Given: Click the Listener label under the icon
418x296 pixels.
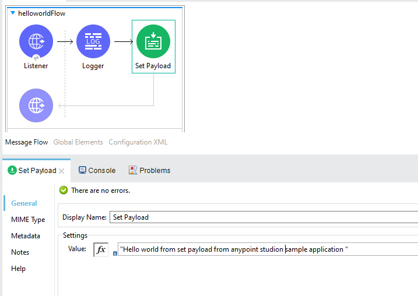Looking at the screenshot, I should pos(36,66).
